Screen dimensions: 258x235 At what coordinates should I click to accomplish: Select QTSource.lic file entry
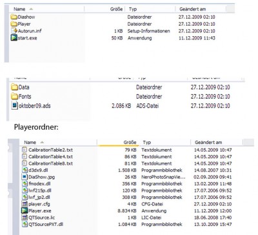point(41,218)
